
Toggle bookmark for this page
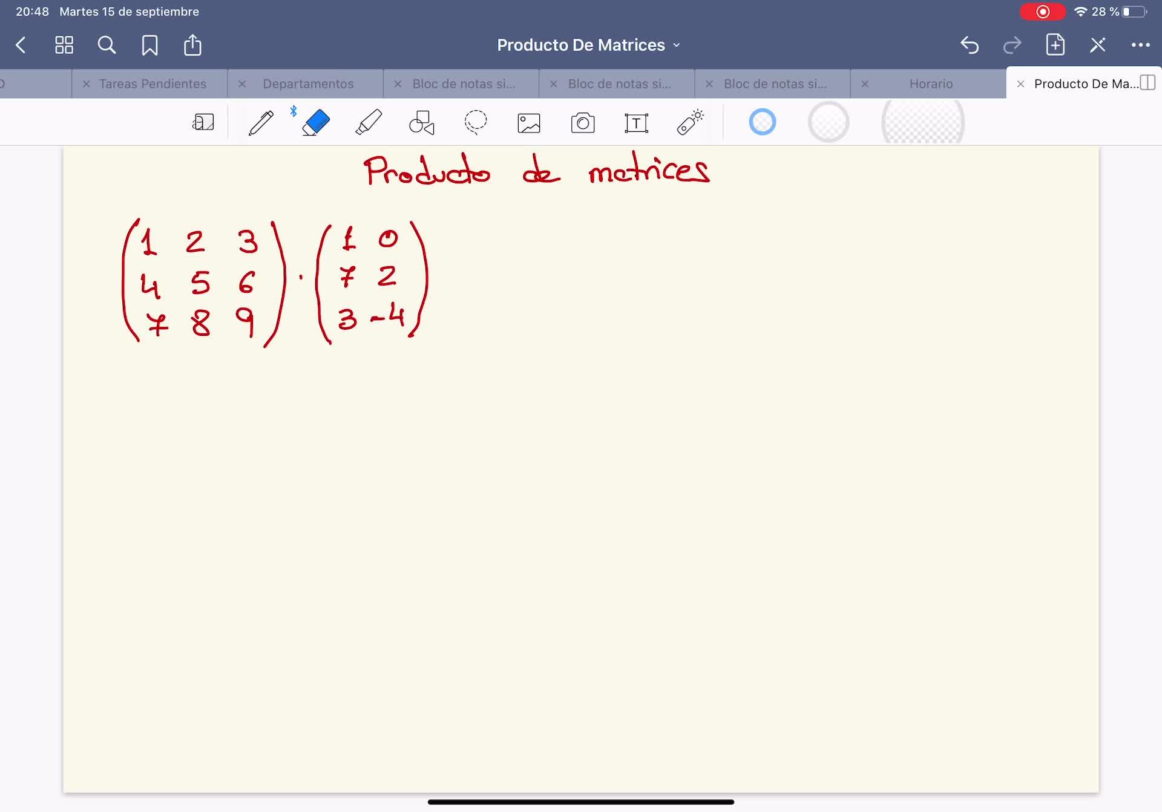(149, 45)
